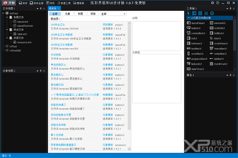Viewport: 238px width, 158px height.
Task: Select style.xml in file tree
Action: (20, 34)
